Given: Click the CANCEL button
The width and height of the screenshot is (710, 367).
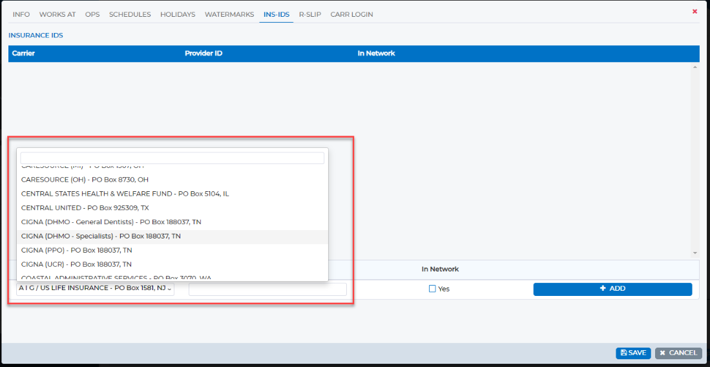Looking at the screenshot, I should coord(678,353).
